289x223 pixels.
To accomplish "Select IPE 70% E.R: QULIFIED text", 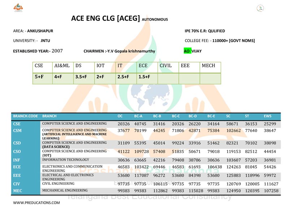I will tap(205, 31).
